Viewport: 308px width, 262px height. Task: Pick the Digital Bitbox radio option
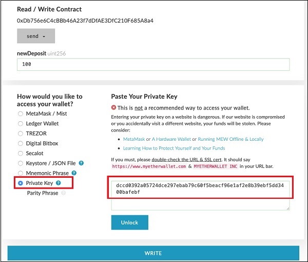[x=21, y=143]
